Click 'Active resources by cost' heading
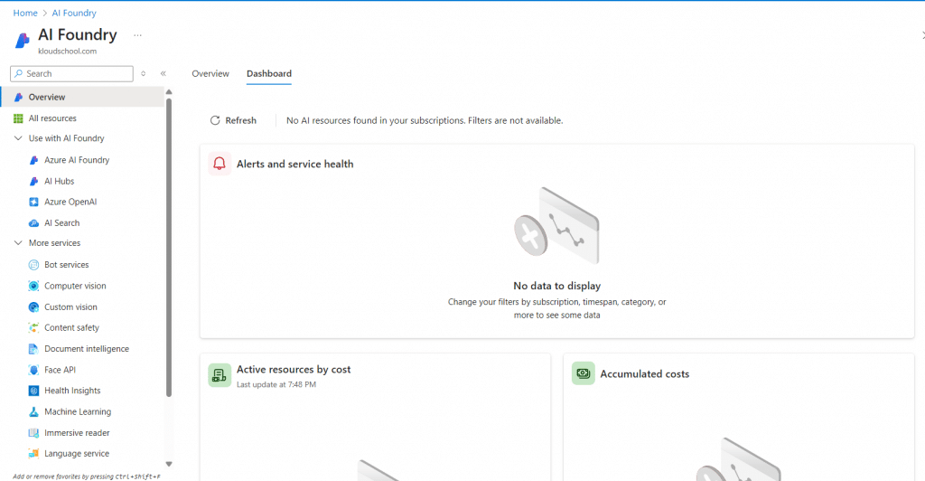This screenshot has width=925, height=481. (294, 370)
